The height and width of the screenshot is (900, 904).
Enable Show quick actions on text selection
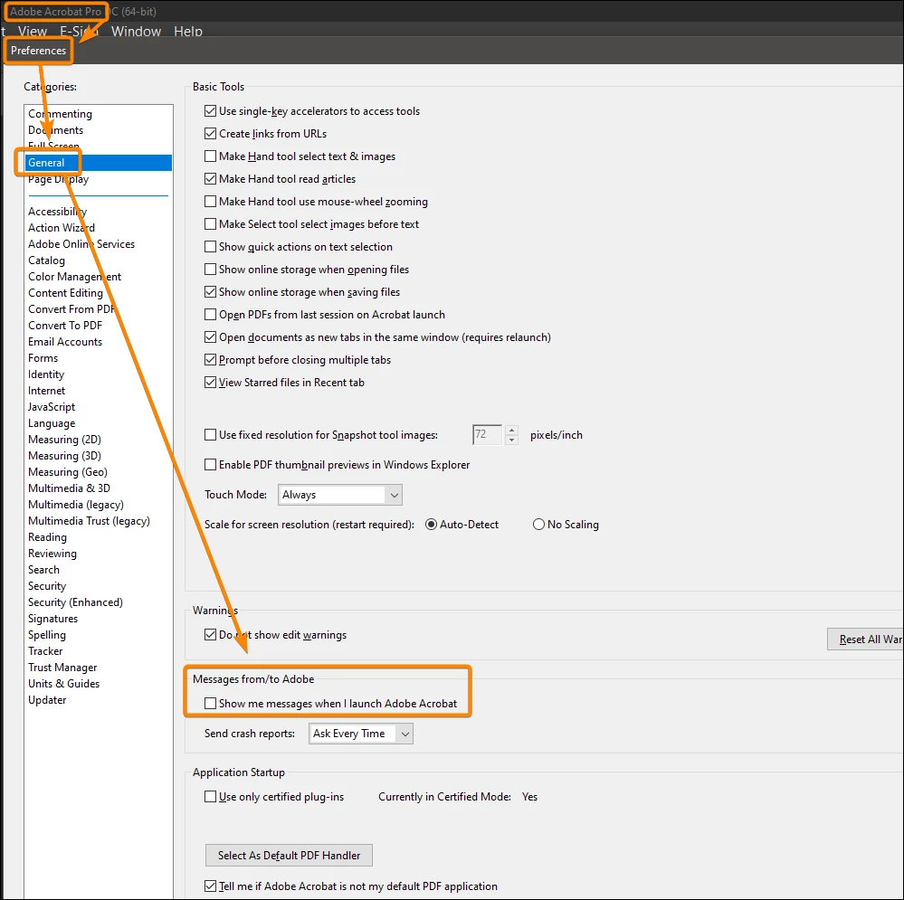(x=211, y=247)
